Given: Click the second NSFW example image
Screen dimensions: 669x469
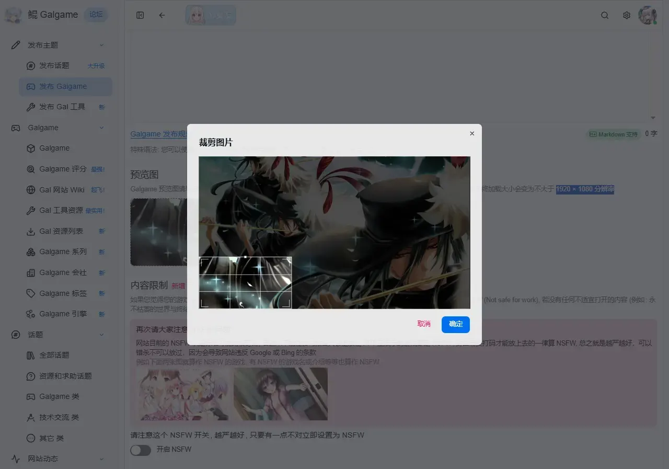Looking at the screenshot, I should 281,394.
